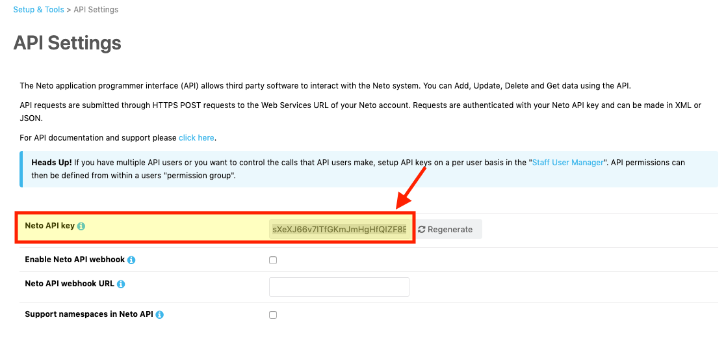Click the 'Enable Neto API webhook' label

[x=75, y=260]
